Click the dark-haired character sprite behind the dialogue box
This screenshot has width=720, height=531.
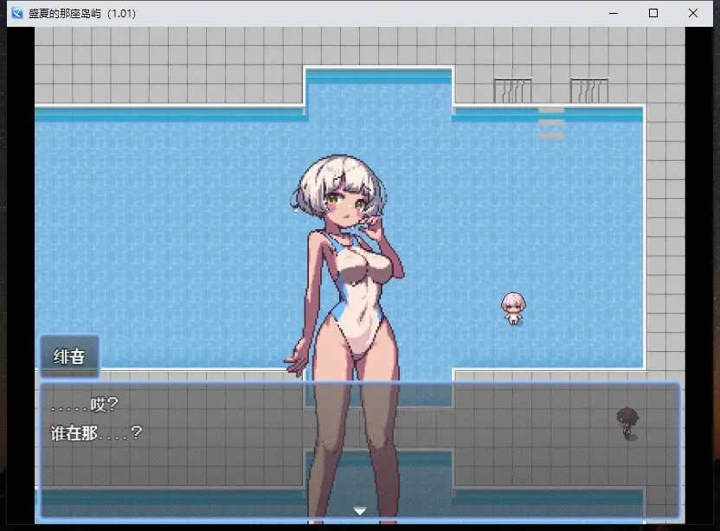pyautogui.click(x=627, y=423)
